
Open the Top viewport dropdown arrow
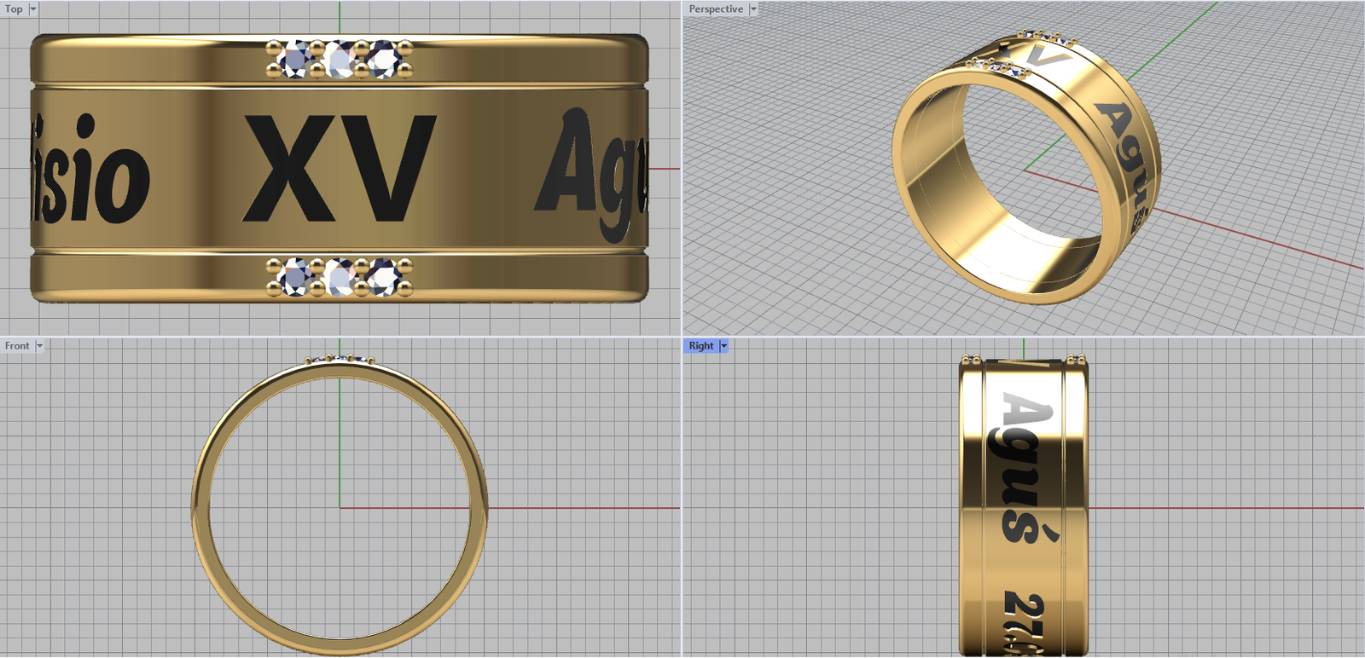(33, 9)
